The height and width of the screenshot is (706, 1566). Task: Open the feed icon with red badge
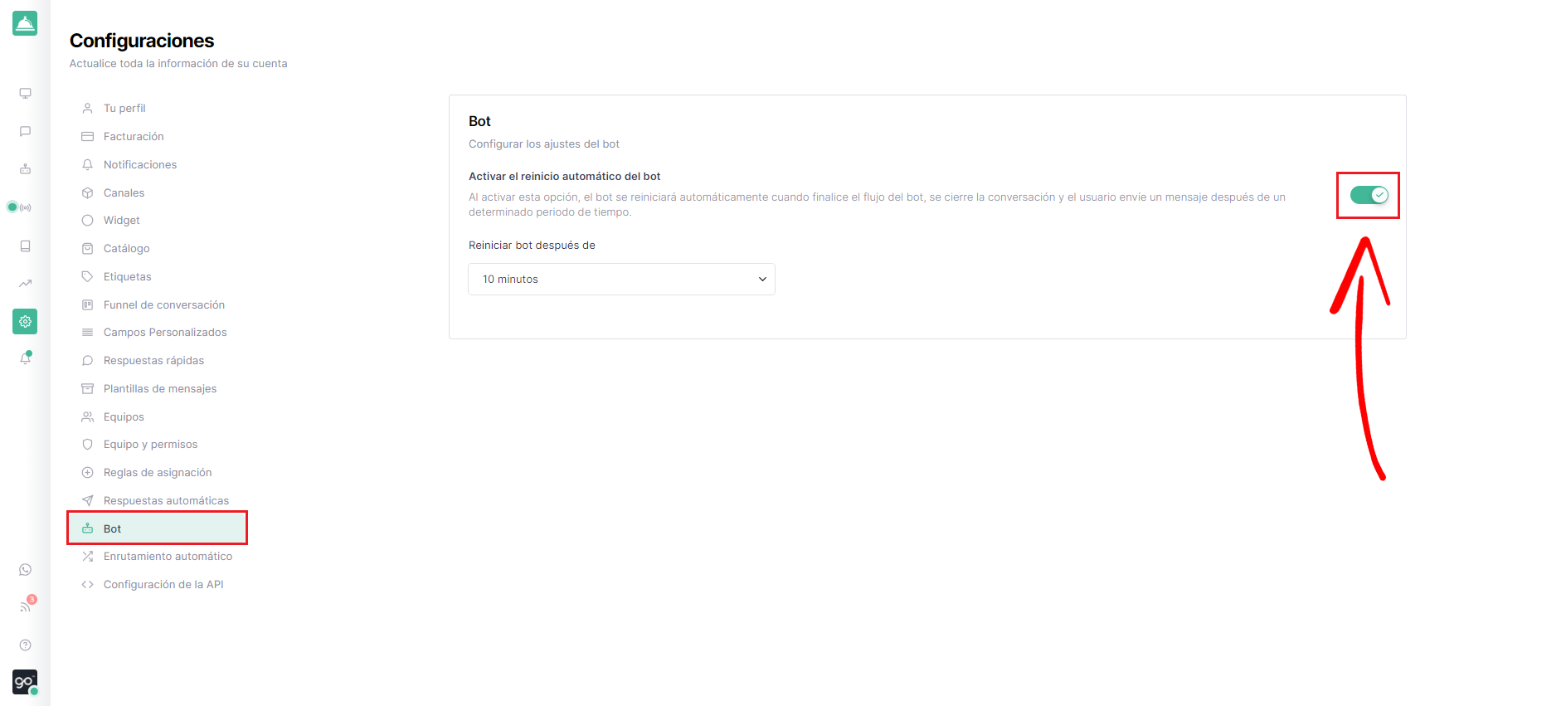[27, 605]
